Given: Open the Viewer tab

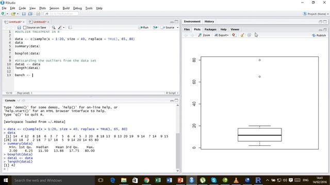Looking at the screenshot, I should point(235,29).
